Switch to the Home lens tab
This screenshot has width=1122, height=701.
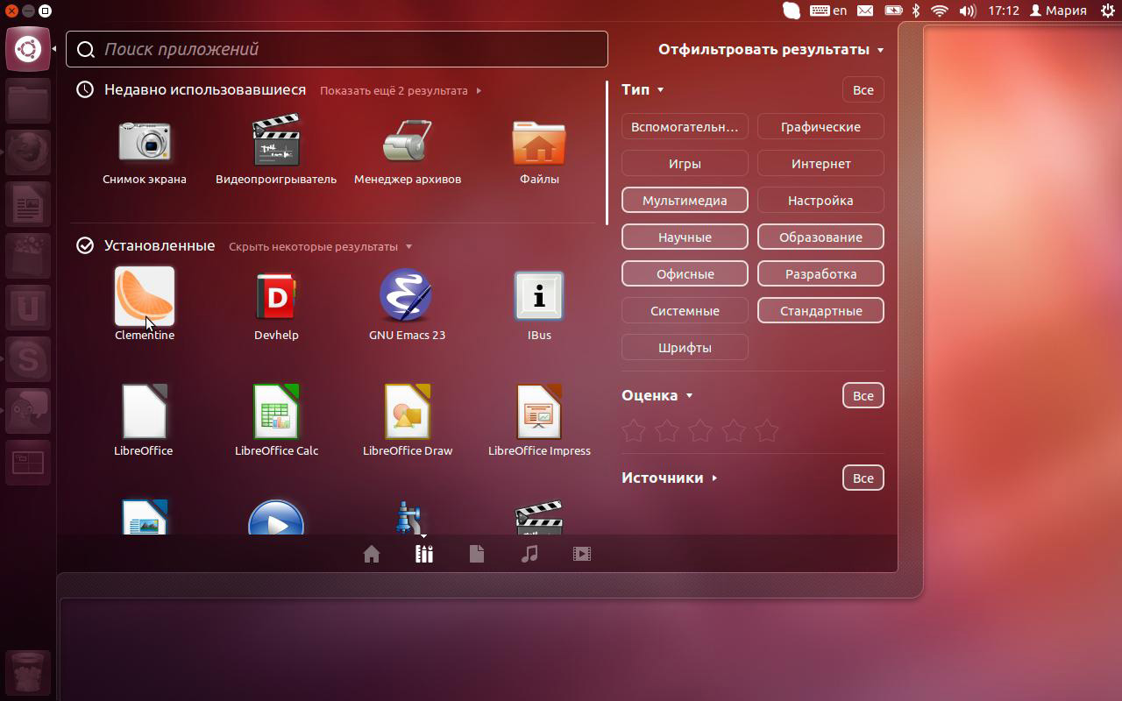(372, 554)
